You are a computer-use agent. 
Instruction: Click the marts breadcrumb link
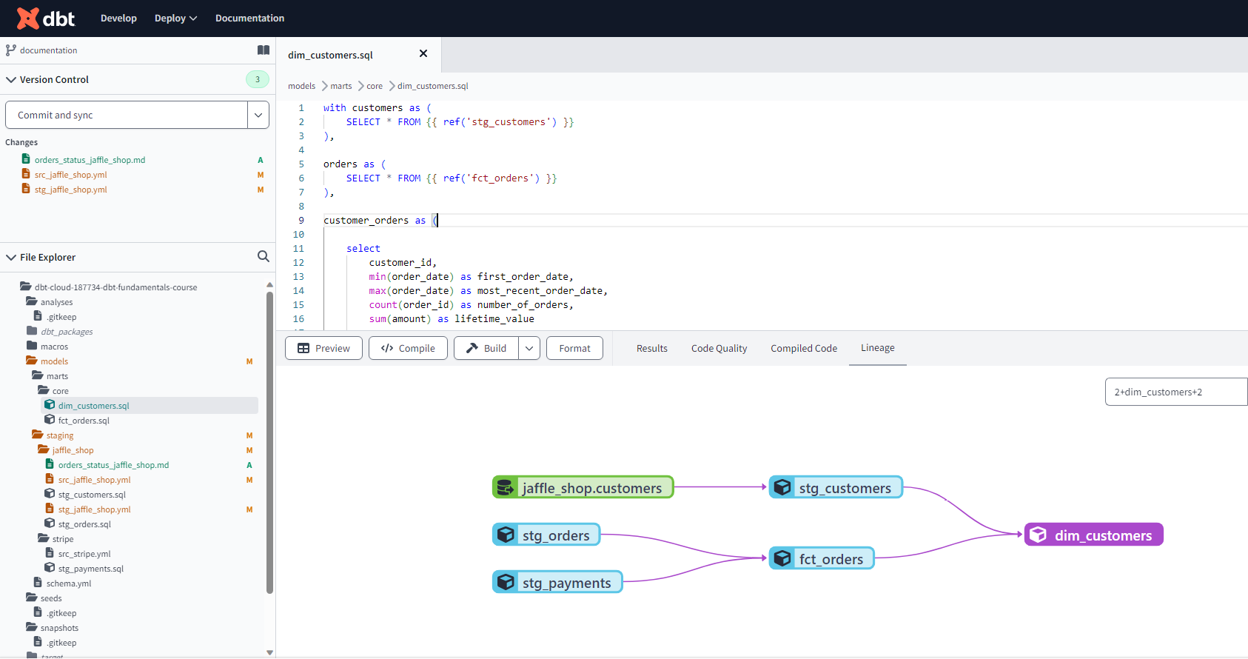click(x=341, y=86)
